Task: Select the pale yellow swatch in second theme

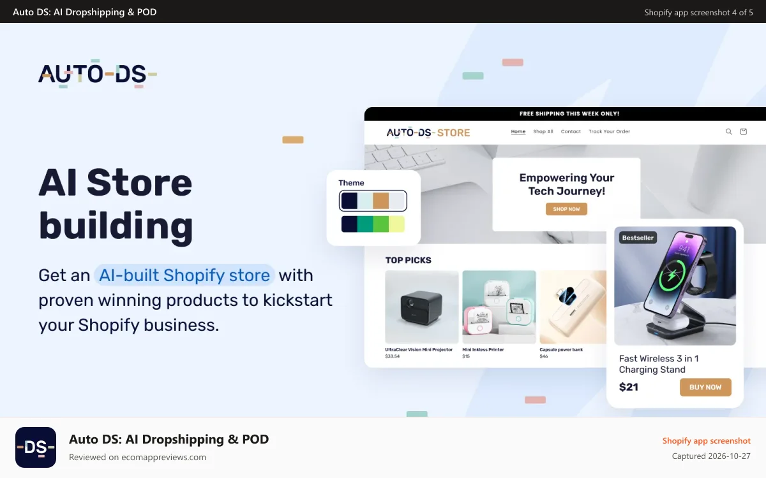Action: tap(396, 224)
